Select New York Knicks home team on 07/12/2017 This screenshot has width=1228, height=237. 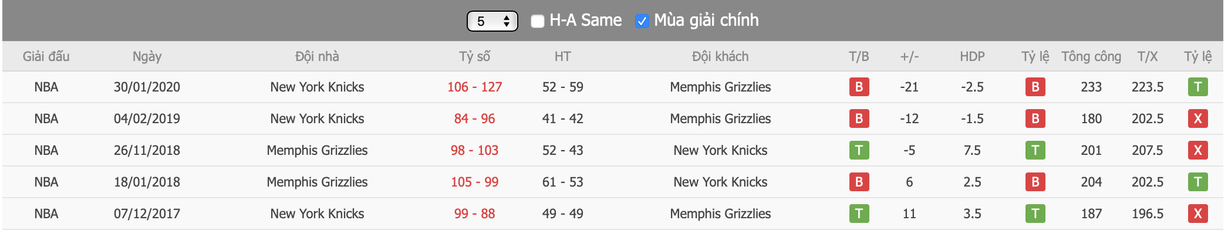click(x=317, y=214)
